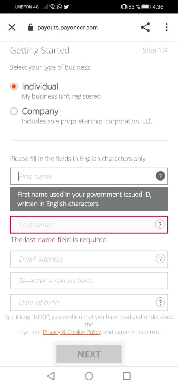
Task: Tap the NEXT button
Action: (89, 354)
